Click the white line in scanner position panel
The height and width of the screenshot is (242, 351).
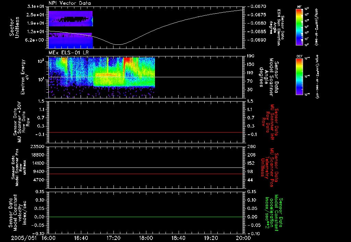(145, 168)
